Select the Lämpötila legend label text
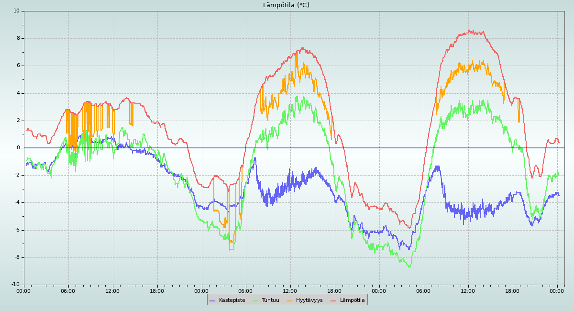 (x=352, y=300)
